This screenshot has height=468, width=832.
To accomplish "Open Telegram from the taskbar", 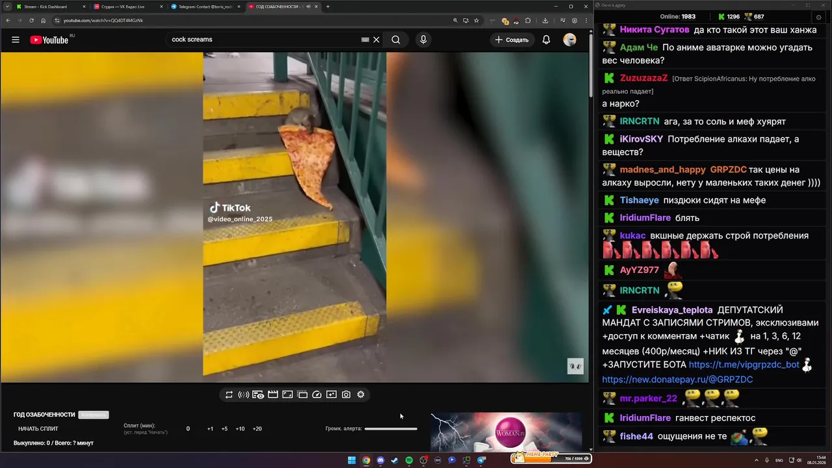I will click(481, 460).
